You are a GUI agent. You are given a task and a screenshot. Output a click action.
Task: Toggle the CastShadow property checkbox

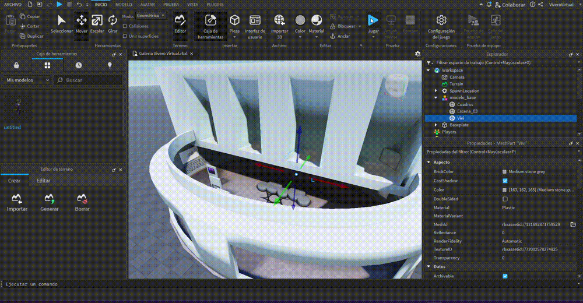coord(505,181)
